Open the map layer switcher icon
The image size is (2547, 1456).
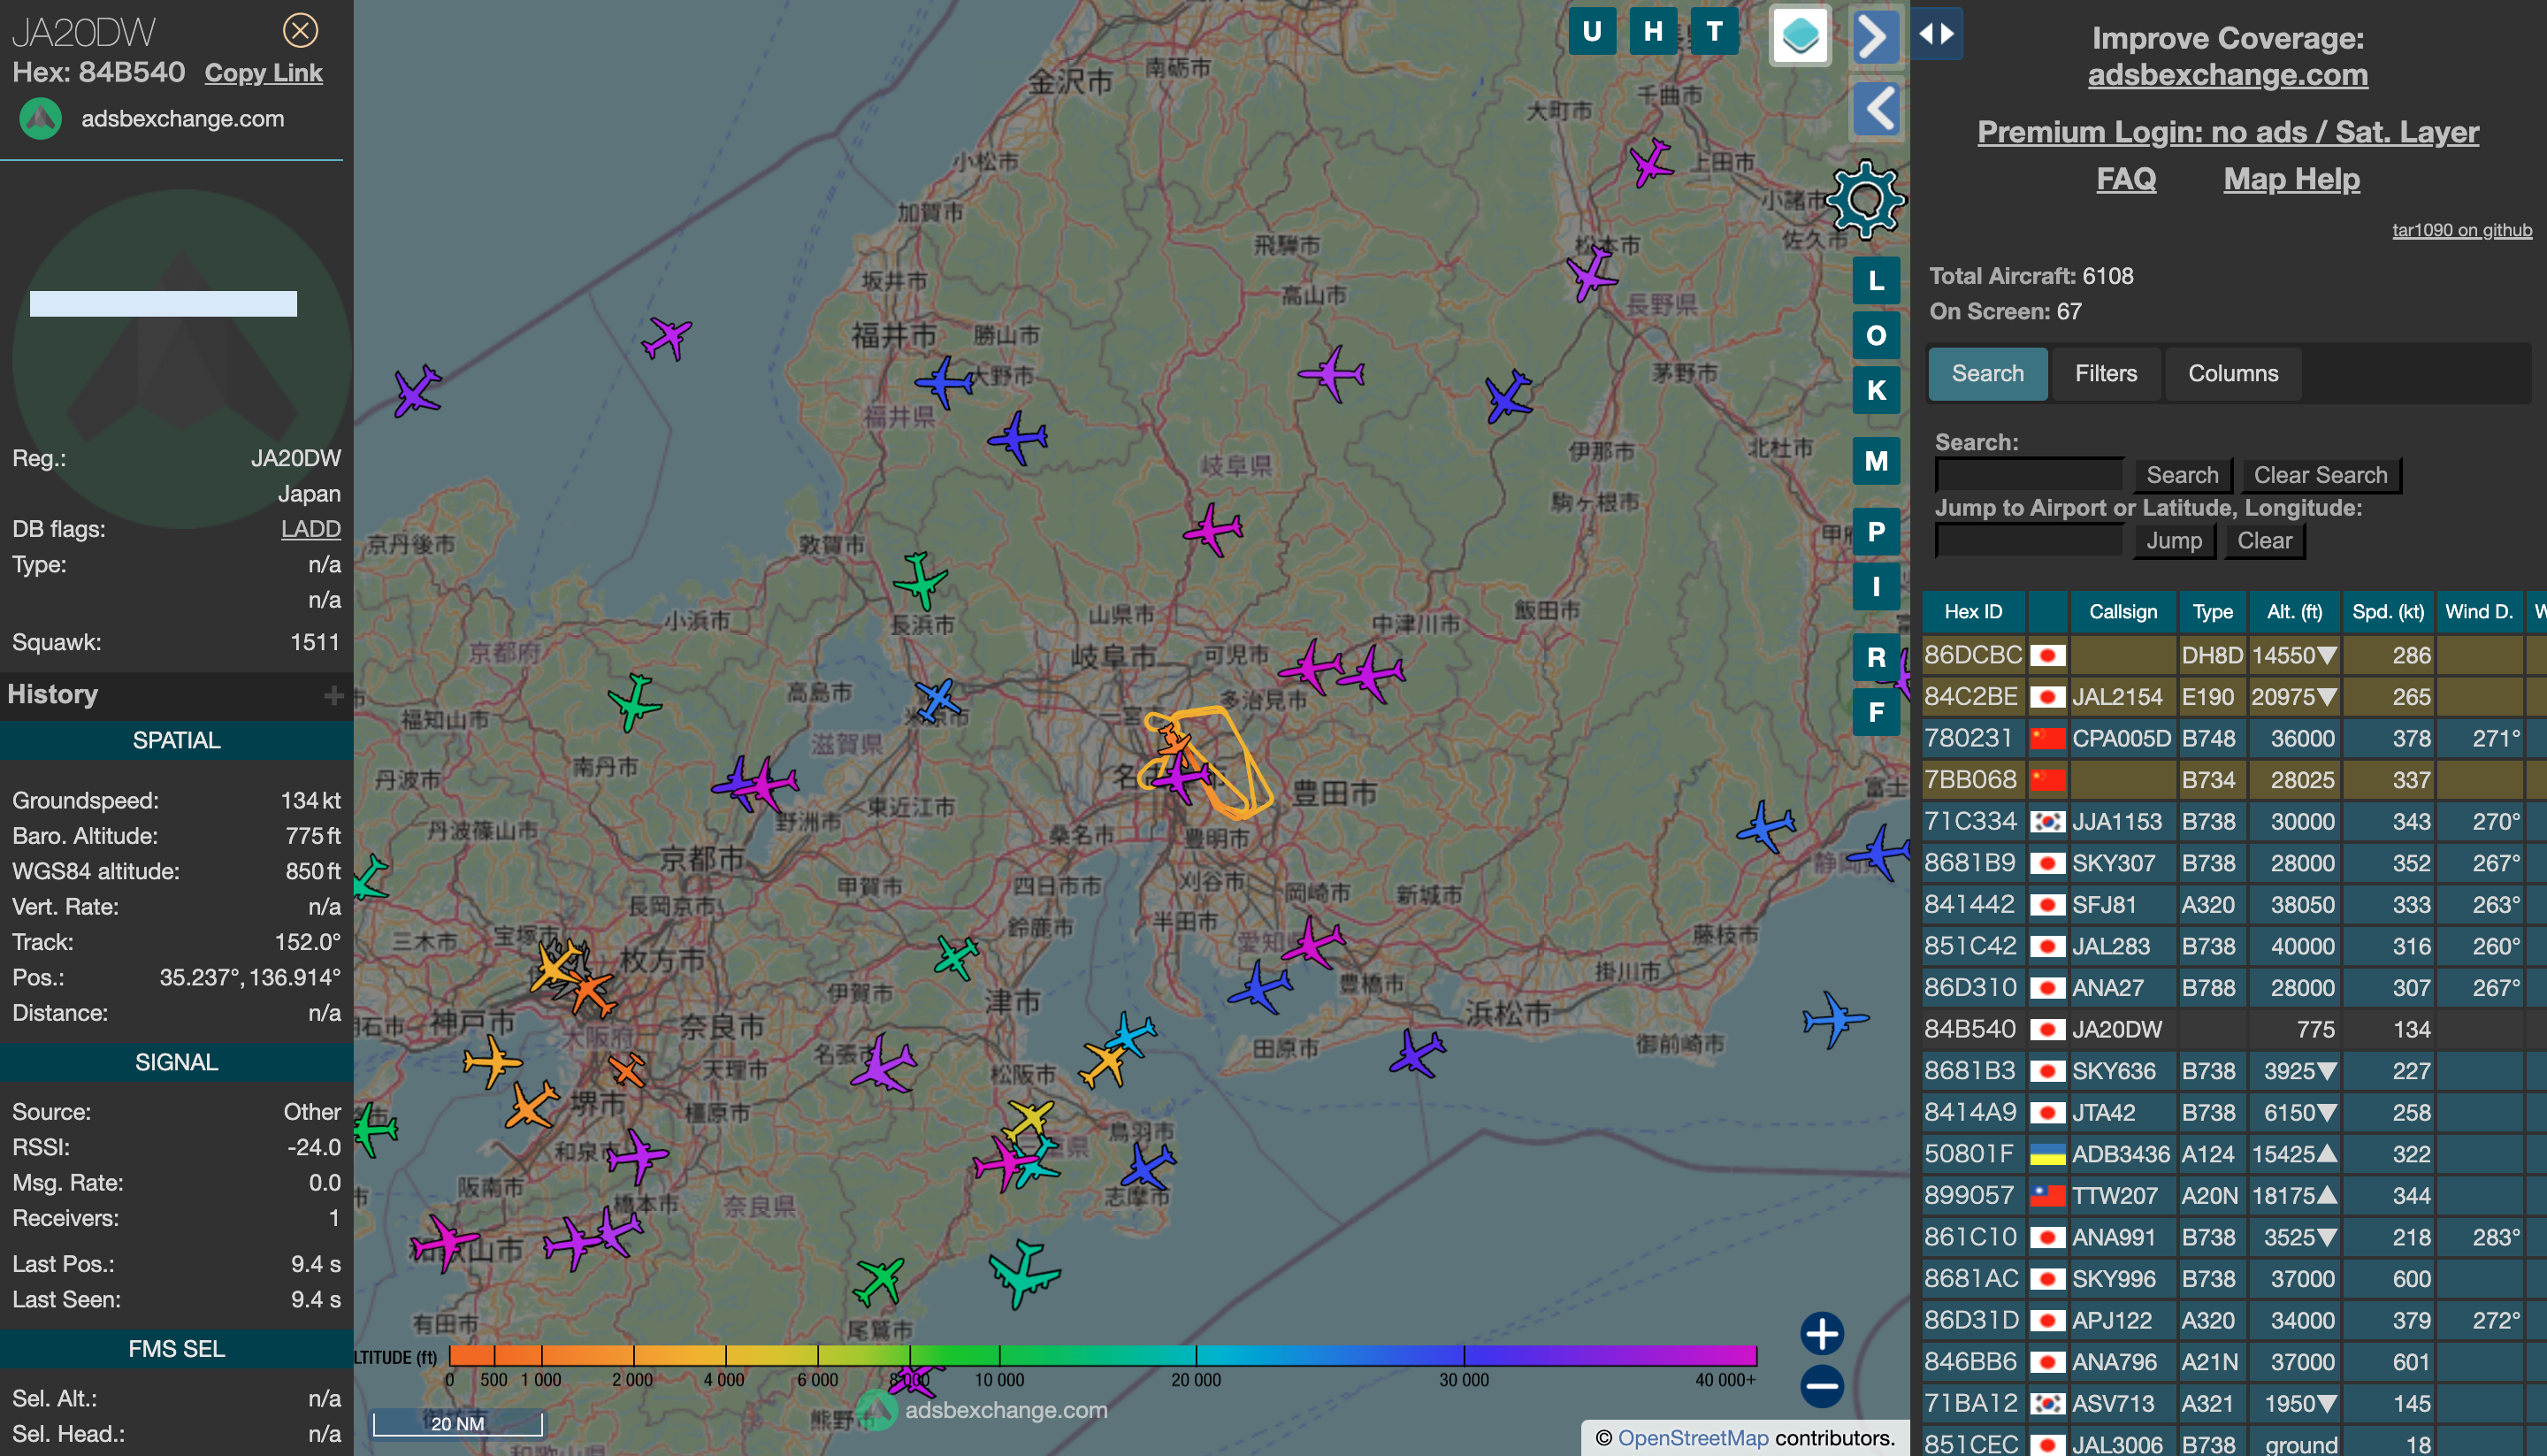click(1801, 35)
